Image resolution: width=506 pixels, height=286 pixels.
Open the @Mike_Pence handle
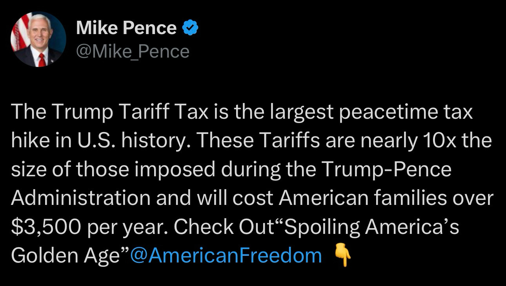pos(133,51)
